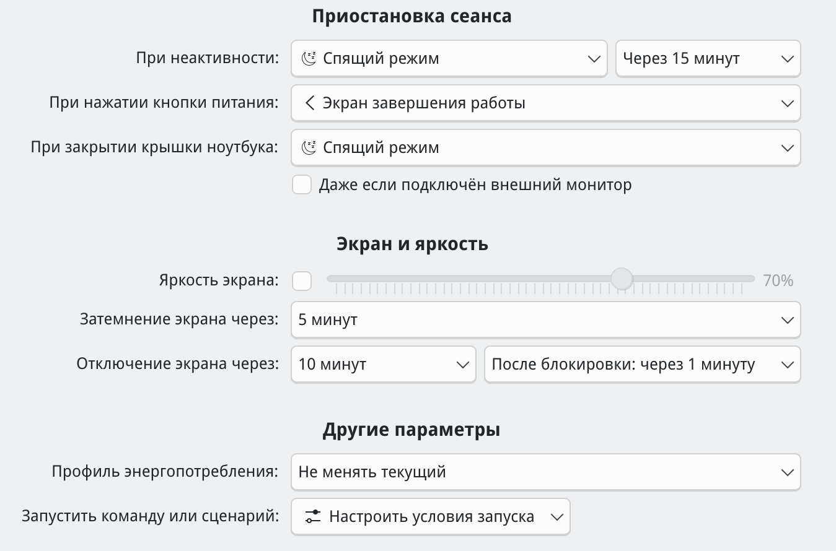
Task: Expand После блокировки: через 1 минуту dropdown
Action: point(642,365)
